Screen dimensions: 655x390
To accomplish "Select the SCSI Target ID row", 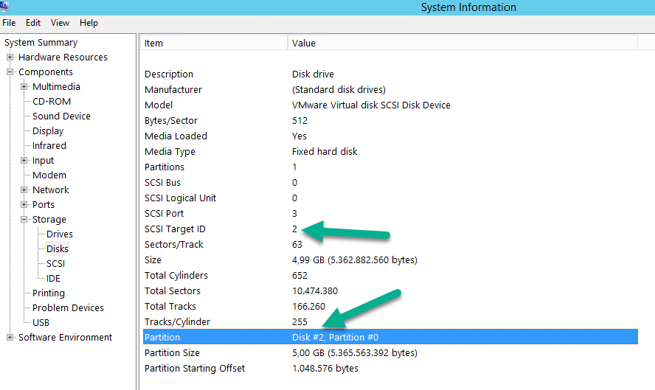I will pyautogui.click(x=177, y=229).
